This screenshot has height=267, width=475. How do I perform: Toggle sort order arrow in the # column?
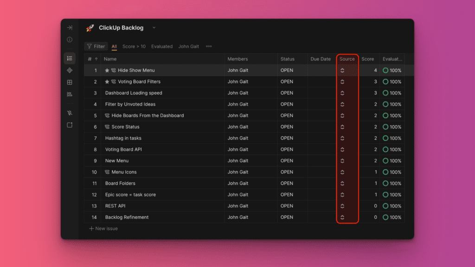click(x=96, y=59)
